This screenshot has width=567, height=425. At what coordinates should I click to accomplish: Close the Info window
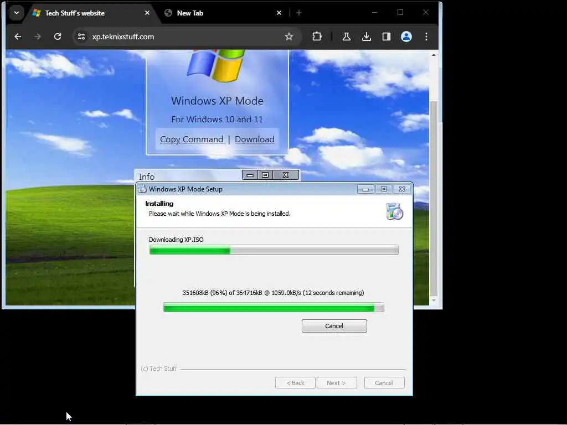(286, 175)
